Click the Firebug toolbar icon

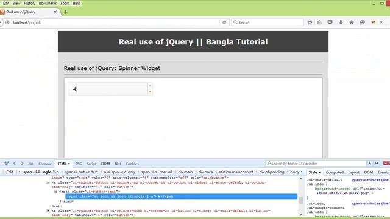(x=373, y=23)
